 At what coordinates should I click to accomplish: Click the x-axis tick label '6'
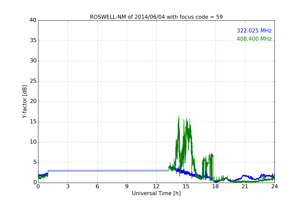coord(97,187)
